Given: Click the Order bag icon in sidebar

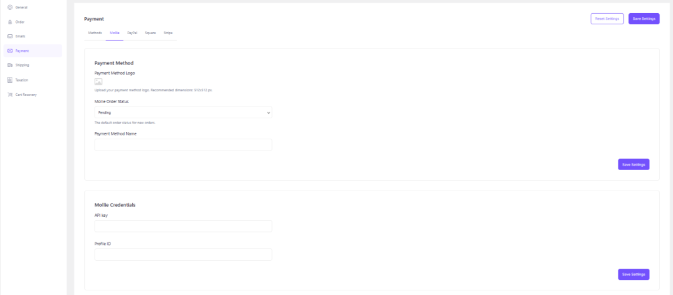Looking at the screenshot, I should [11, 22].
